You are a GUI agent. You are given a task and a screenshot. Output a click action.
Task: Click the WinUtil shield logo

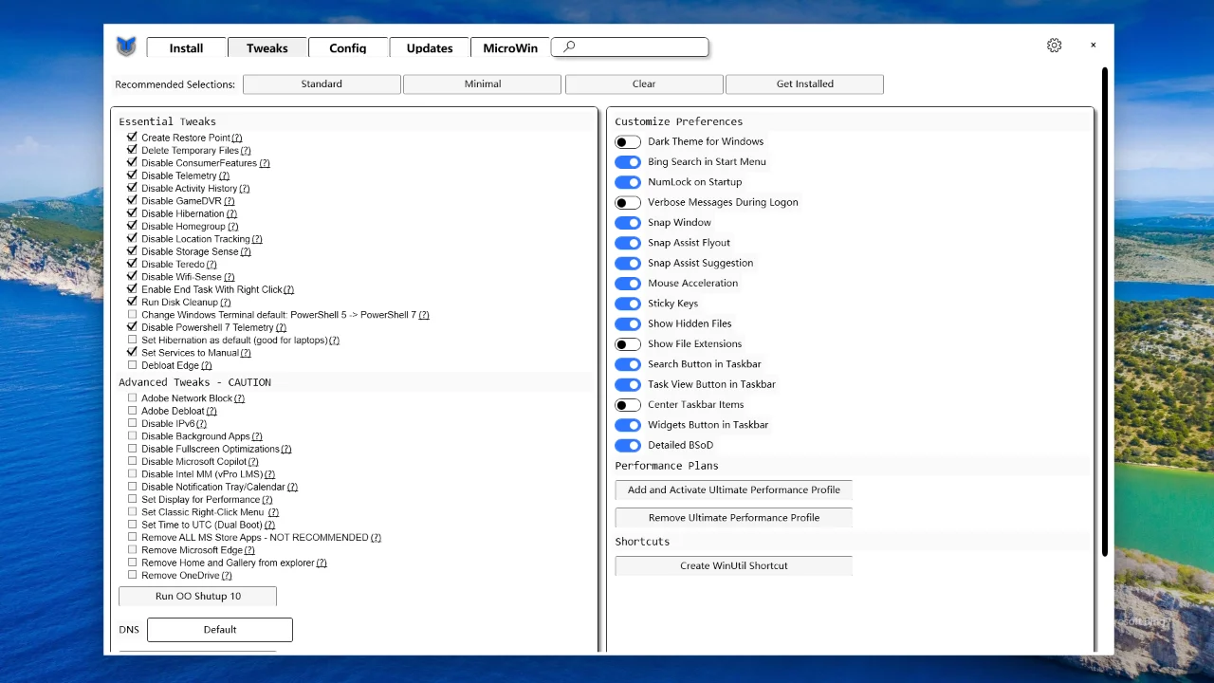click(126, 46)
